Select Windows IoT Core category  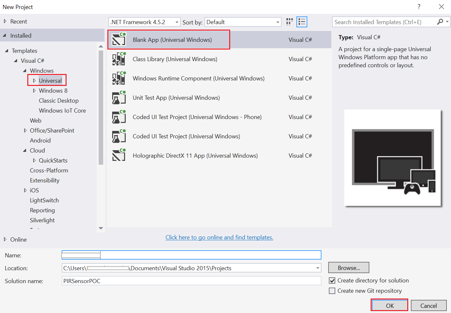tap(62, 110)
